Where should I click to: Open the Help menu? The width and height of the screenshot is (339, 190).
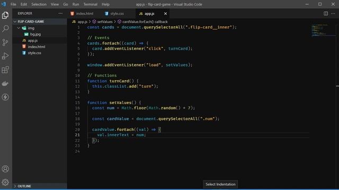tap(105, 4)
